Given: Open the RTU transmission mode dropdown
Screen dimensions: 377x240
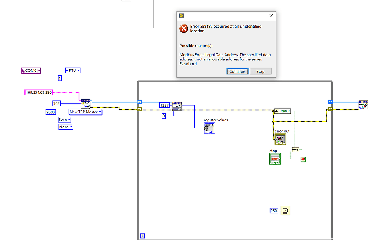Looking at the screenshot, I should pos(73,70).
